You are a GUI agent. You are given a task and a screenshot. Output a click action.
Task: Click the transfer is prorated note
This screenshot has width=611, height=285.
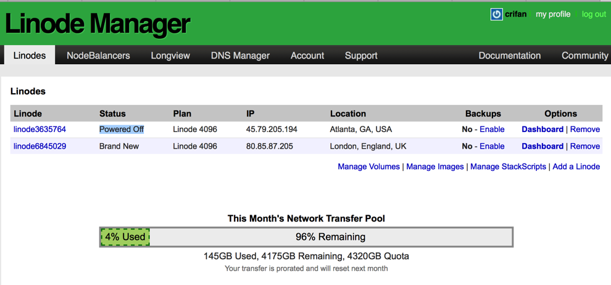tap(306, 268)
